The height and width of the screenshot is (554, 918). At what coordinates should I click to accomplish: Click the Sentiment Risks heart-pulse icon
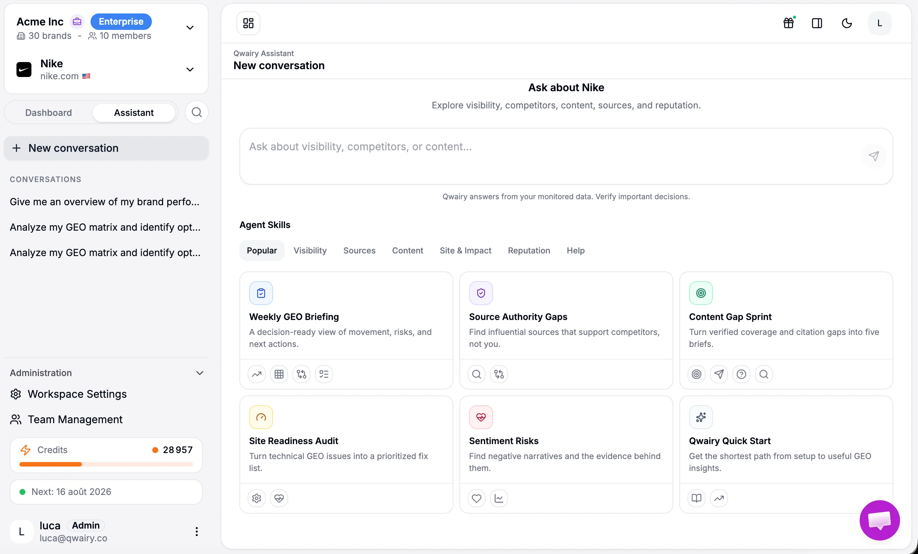(481, 417)
